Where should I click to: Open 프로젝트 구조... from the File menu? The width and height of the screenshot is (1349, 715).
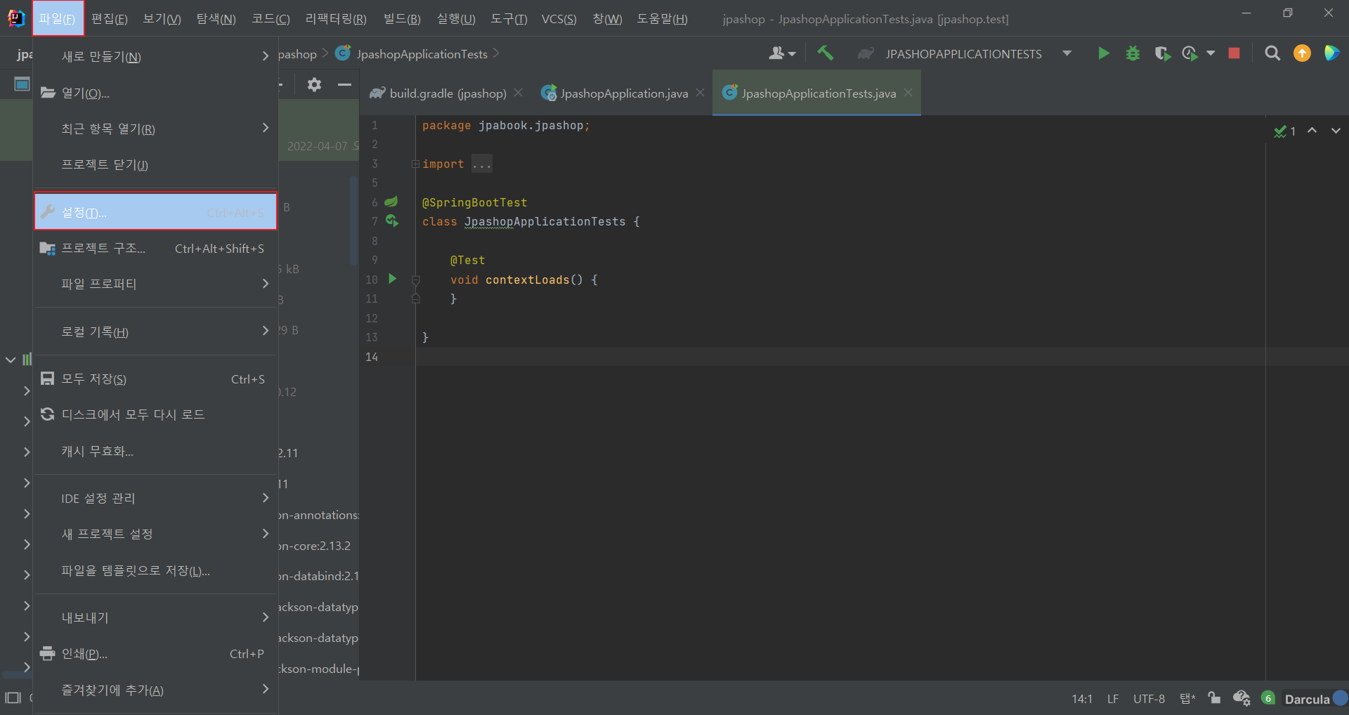pos(155,248)
